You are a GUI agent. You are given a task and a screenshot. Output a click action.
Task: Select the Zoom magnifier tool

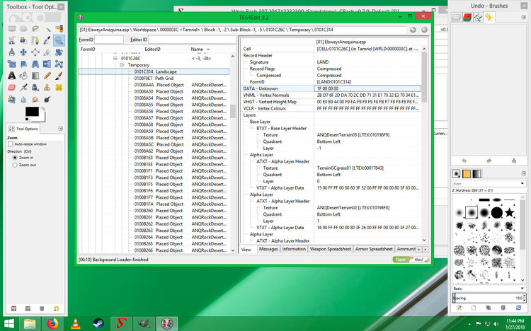point(59,40)
